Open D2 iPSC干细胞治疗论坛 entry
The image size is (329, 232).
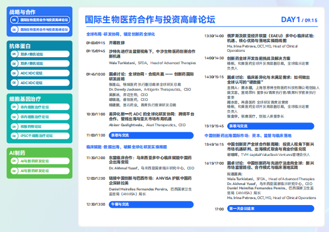[x=40, y=136]
